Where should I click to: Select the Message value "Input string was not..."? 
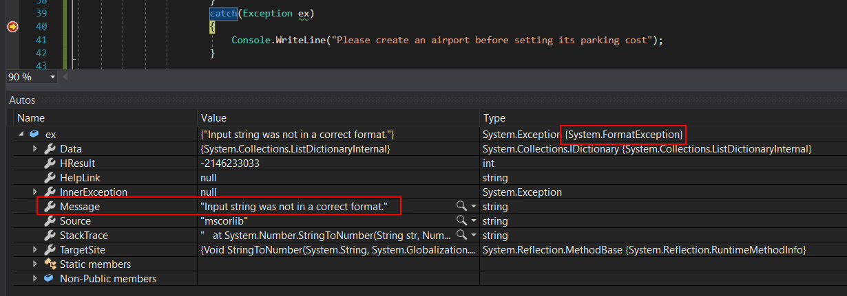[294, 207]
